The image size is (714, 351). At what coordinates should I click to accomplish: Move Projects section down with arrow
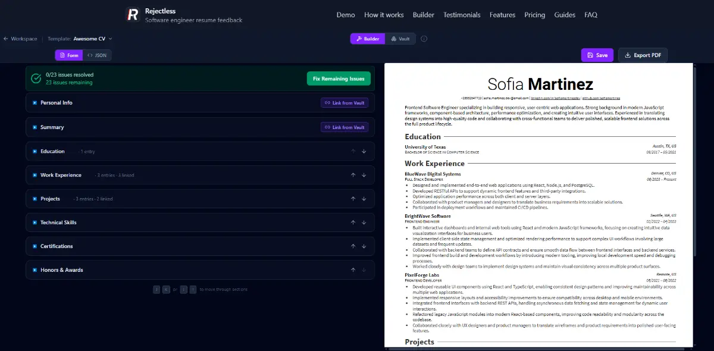364,199
